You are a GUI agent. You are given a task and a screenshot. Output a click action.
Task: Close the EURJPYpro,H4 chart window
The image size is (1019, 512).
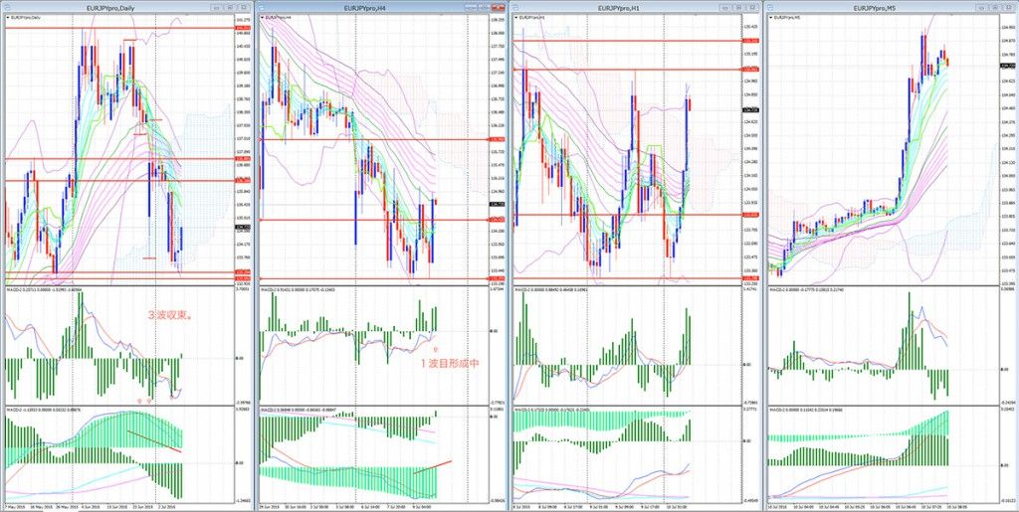click(500, 7)
